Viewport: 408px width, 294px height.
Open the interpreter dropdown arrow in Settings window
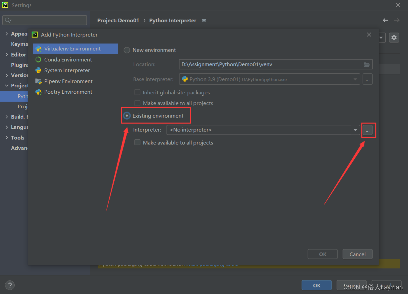pos(382,38)
